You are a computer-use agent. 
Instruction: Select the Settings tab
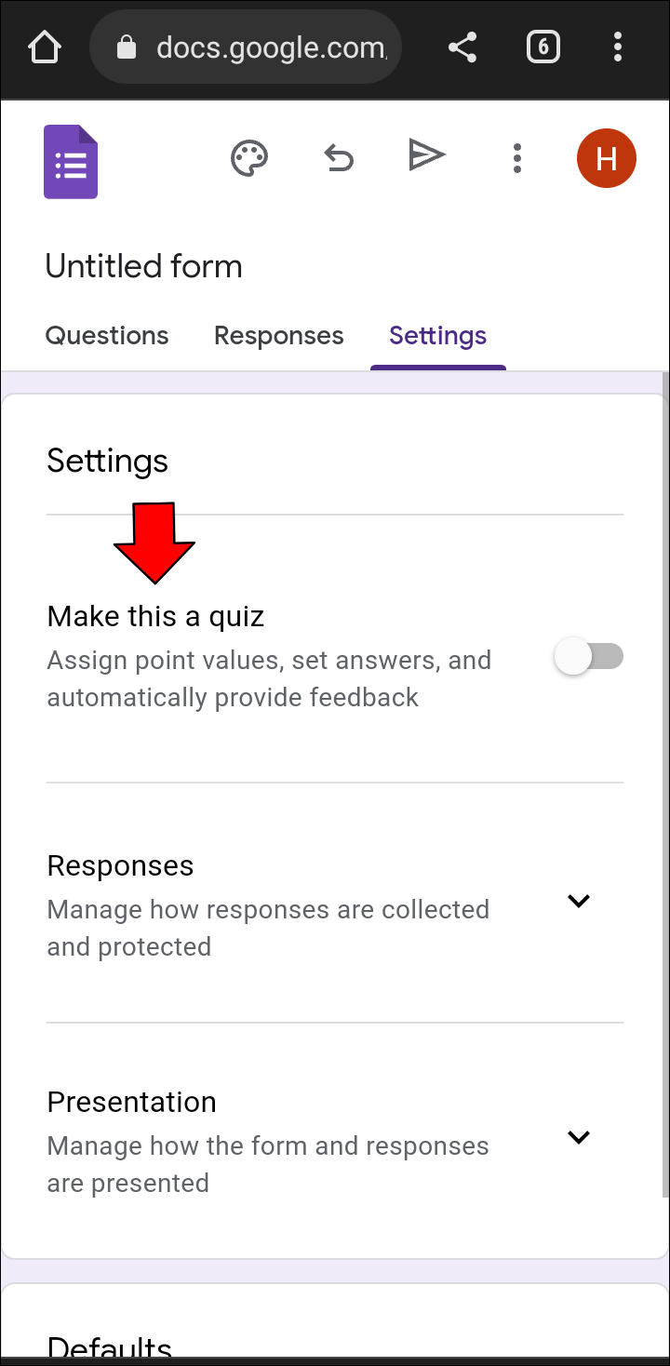[x=437, y=336]
